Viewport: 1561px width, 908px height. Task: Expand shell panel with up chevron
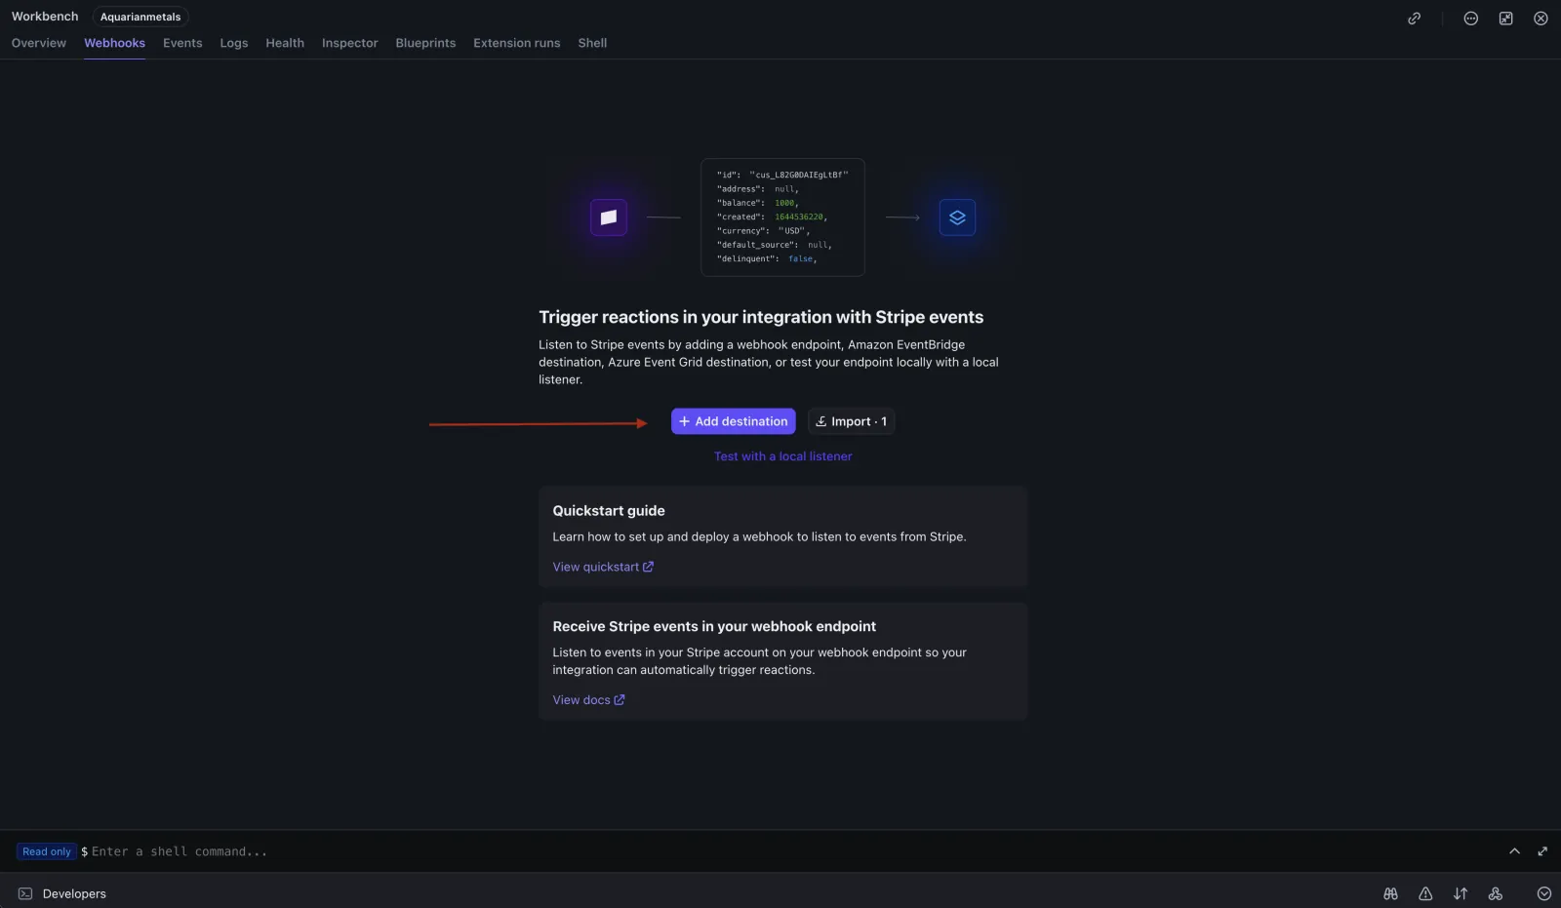1515,851
